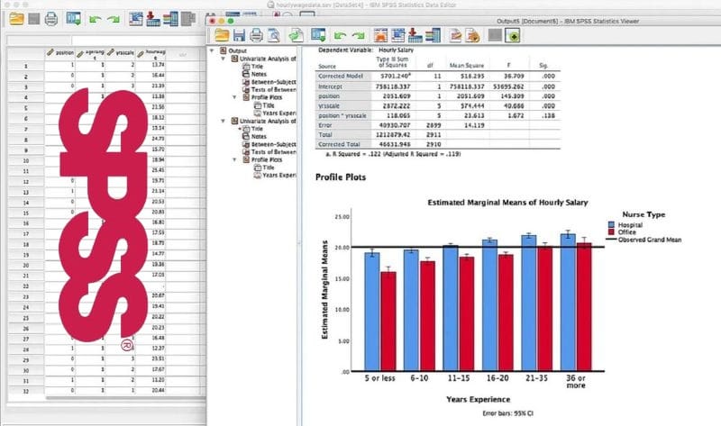Image resolution: width=721 pixels, height=426 pixels.
Task: Select the 'hourwage' column header in Data Editor
Action: pyautogui.click(x=151, y=54)
